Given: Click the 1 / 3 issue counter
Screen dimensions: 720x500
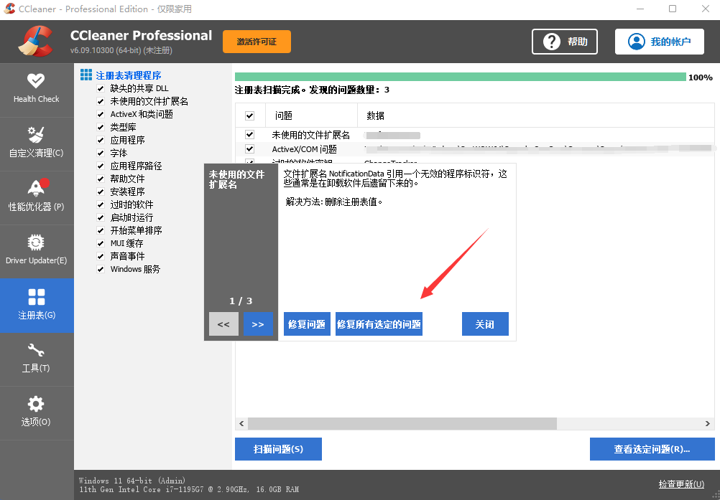Looking at the screenshot, I should (x=241, y=301).
